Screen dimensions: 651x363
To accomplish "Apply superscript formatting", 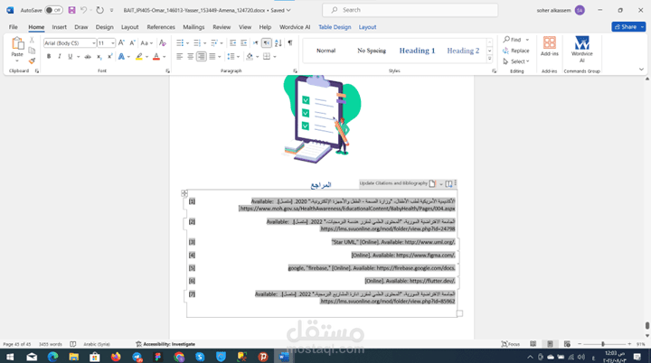I will coord(109,56).
